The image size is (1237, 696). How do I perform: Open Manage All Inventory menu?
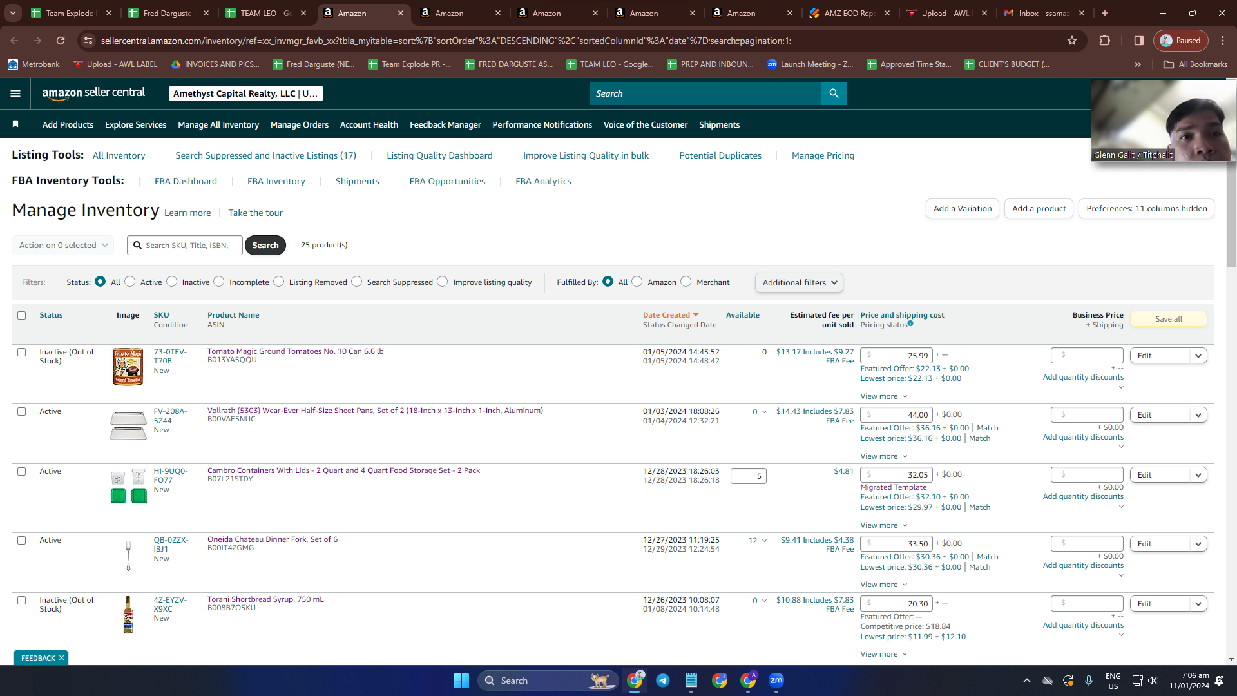click(218, 125)
